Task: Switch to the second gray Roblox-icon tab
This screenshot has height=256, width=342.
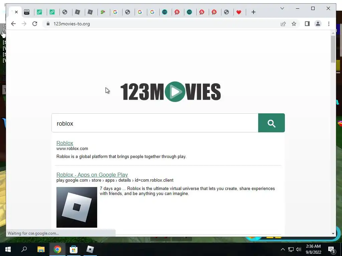Action: 90,12
